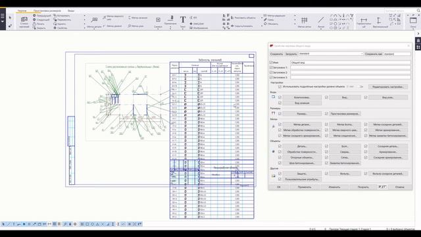Click the Delete (Удалить) command
Screen dimensions: 421x237
point(60,24)
